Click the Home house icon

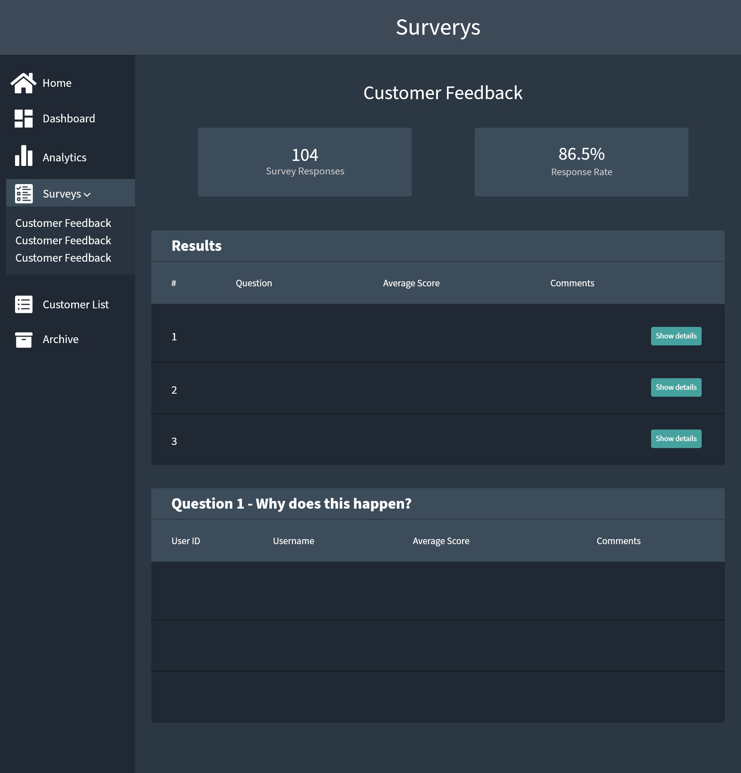click(24, 83)
